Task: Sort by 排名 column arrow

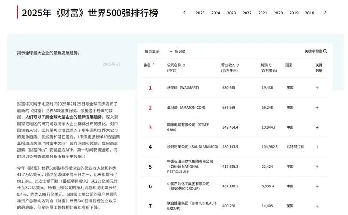Action: [153, 65]
